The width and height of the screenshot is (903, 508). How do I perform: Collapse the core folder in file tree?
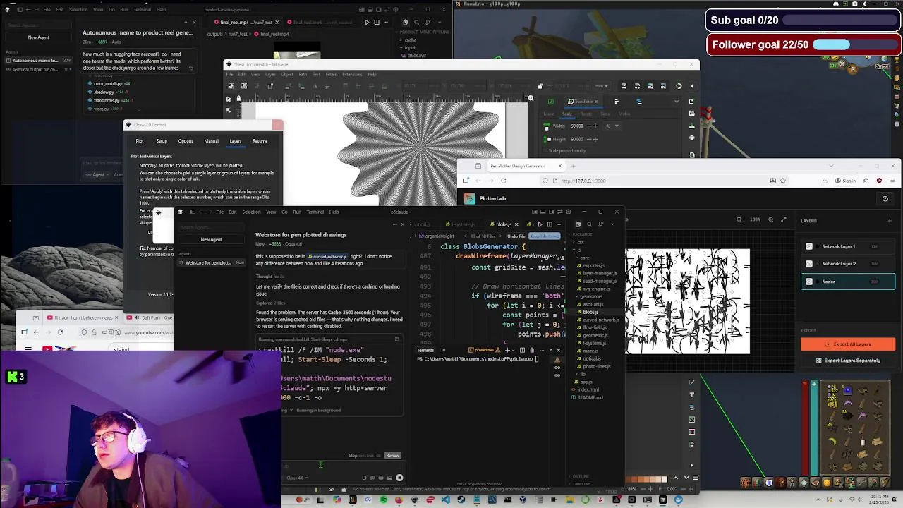coord(586,258)
